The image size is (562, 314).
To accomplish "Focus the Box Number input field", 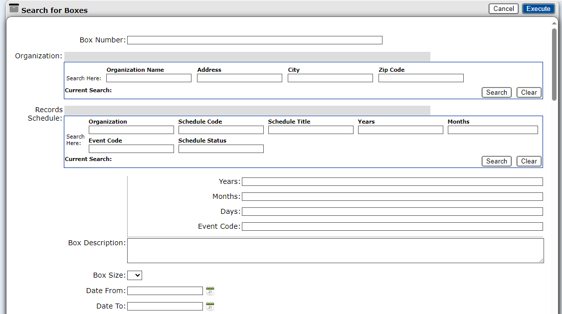I will (x=254, y=40).
